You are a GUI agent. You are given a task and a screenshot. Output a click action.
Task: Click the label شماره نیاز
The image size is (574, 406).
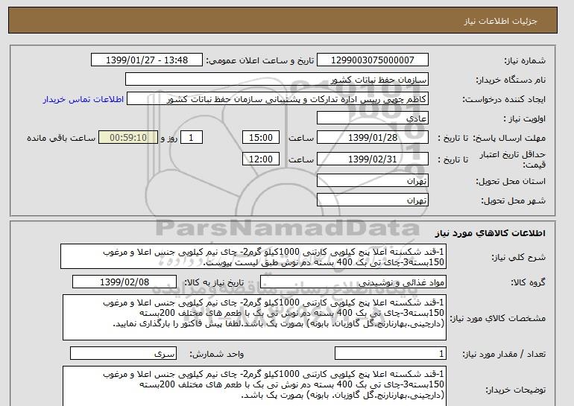point(525,60)
